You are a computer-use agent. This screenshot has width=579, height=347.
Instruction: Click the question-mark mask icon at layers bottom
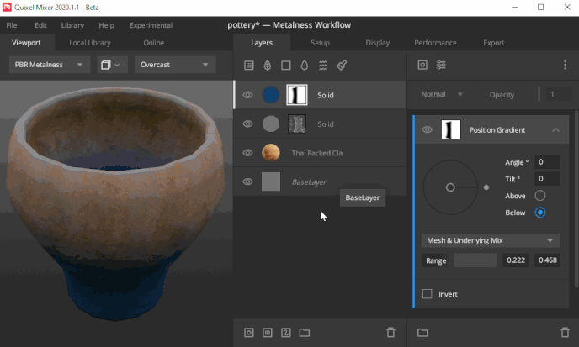[286, 333]
